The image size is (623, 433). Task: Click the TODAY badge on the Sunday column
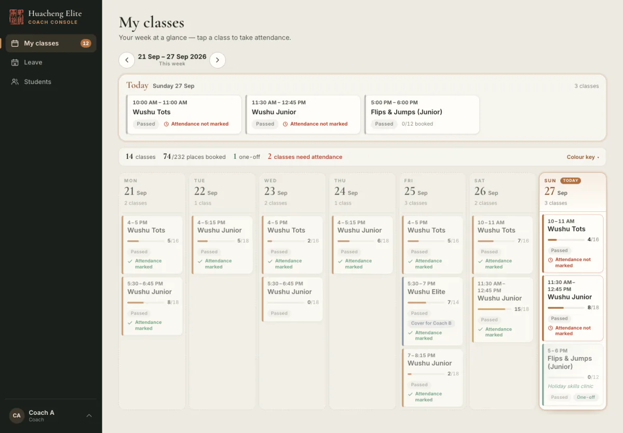571,181
